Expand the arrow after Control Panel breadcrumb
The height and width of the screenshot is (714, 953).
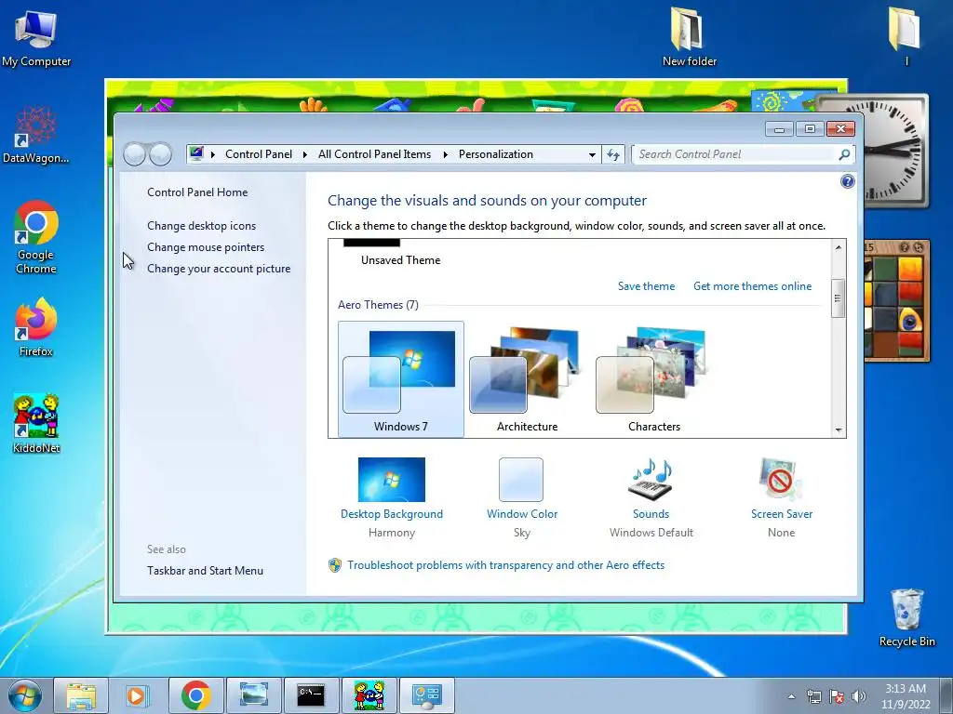[x=305, y=155]
